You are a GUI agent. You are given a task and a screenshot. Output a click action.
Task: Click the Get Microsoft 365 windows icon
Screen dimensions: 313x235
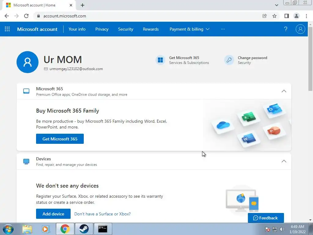[x=160, y=60]
